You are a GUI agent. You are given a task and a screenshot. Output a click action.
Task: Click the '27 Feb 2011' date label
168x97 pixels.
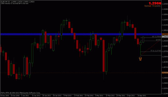click(89, 95)
